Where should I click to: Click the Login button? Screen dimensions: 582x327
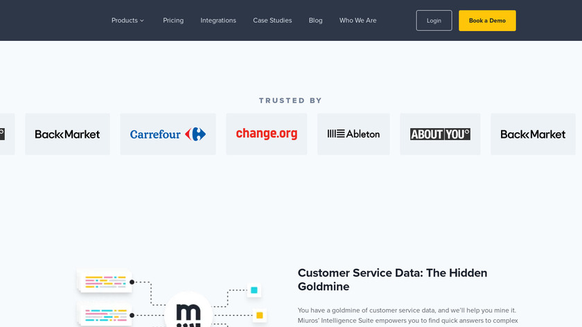(x=434, y=21)
